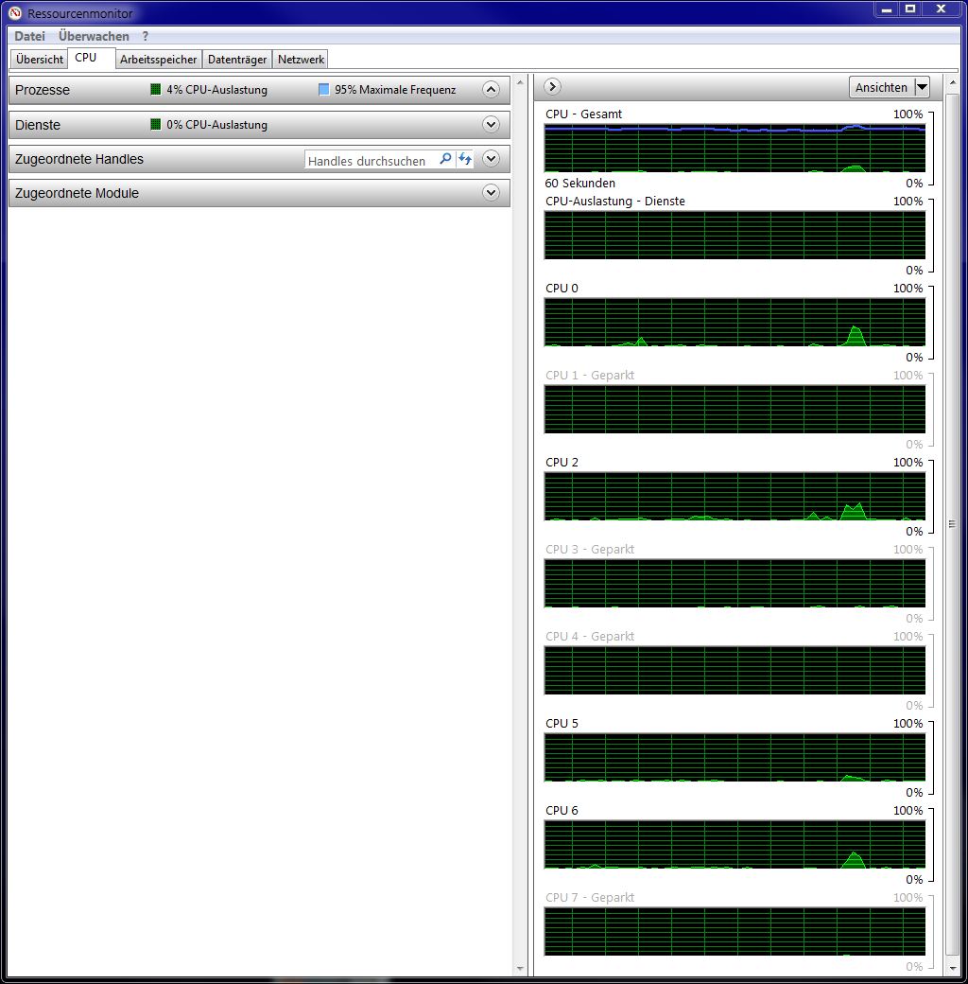Click the graph pane scrollbar up arrow
Screen dimensions: 968x984
pos(952,83)
